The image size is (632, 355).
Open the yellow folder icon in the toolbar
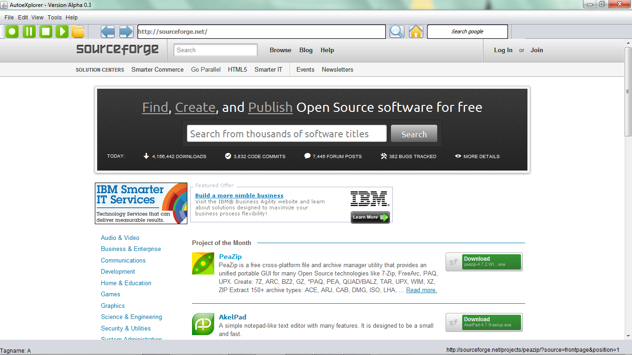(x=78, y=31)
